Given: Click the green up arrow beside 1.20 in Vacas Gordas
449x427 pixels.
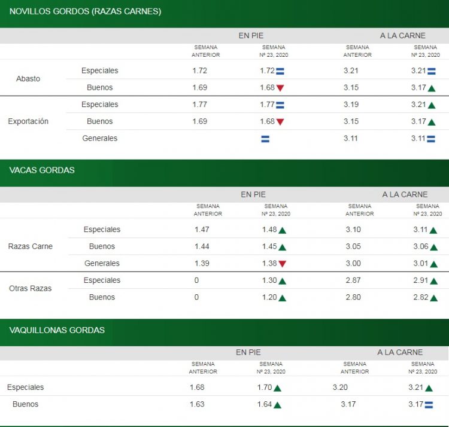Looking at the screenshot, I should (282, 298).
